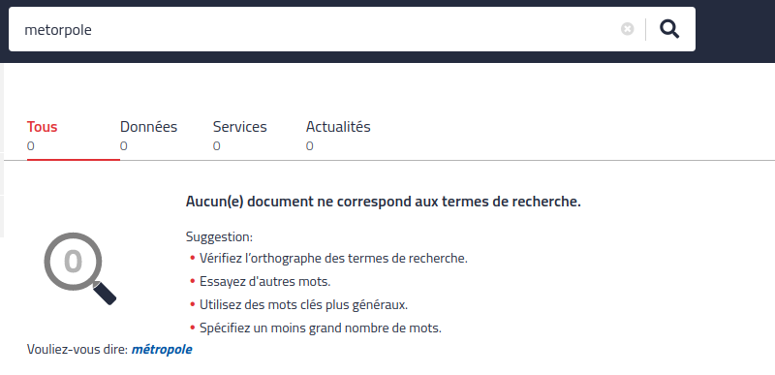Switch to the Tous tab

(42, 127)
